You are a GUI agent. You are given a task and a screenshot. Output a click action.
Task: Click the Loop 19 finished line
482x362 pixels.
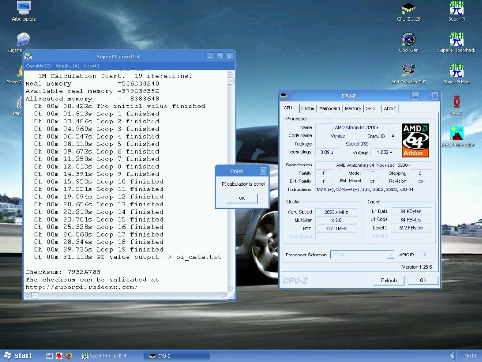click(x=99, y=250)
